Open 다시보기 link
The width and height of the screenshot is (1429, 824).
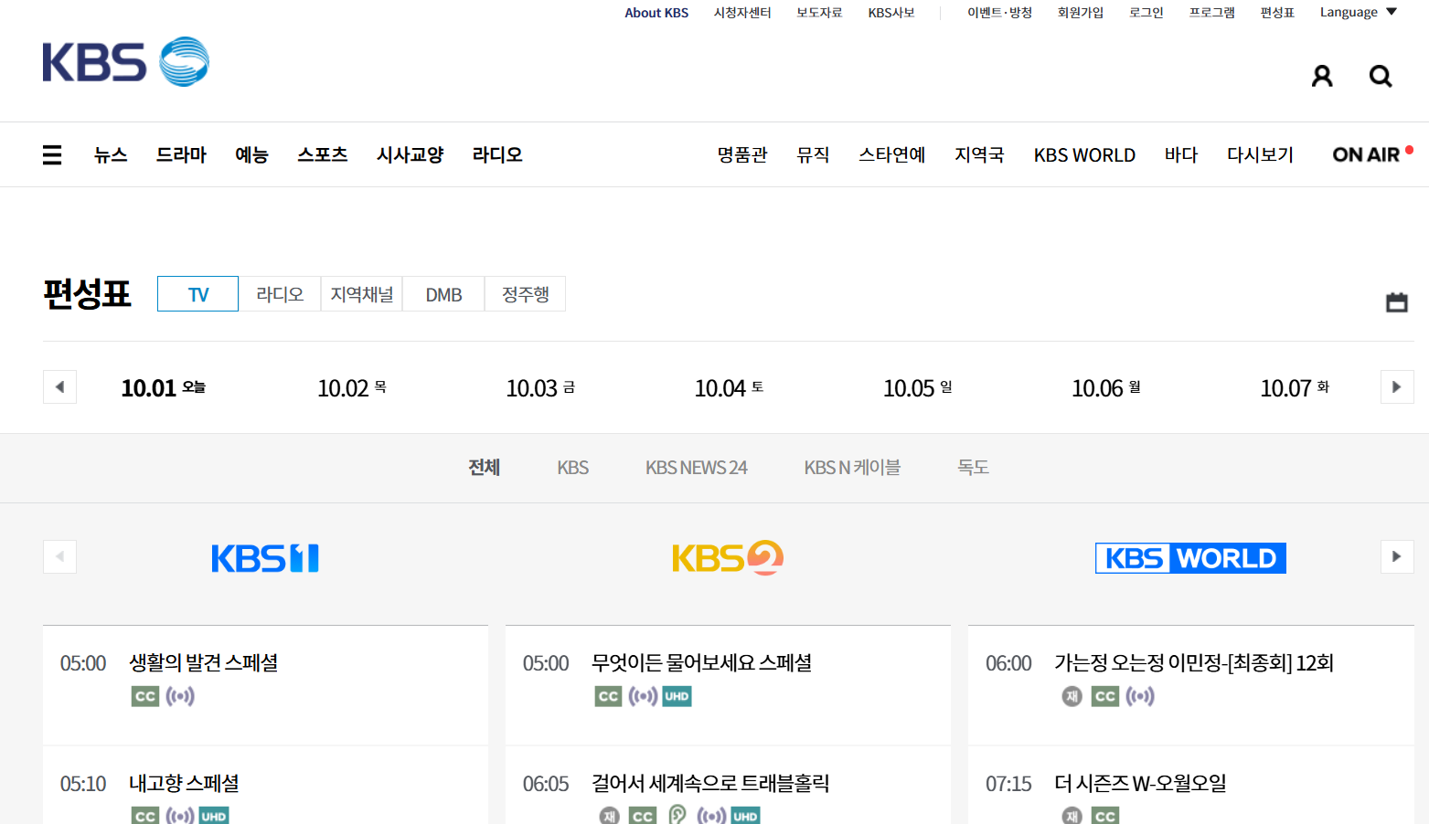1260,155
